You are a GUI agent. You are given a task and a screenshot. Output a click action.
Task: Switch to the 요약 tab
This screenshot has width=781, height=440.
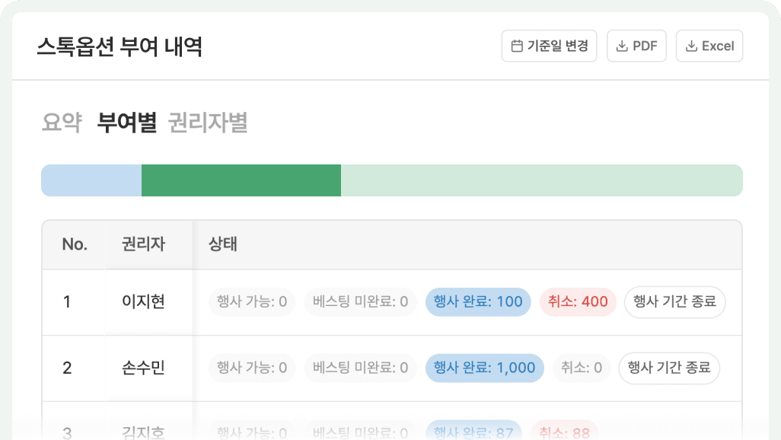tap(62, 123)
